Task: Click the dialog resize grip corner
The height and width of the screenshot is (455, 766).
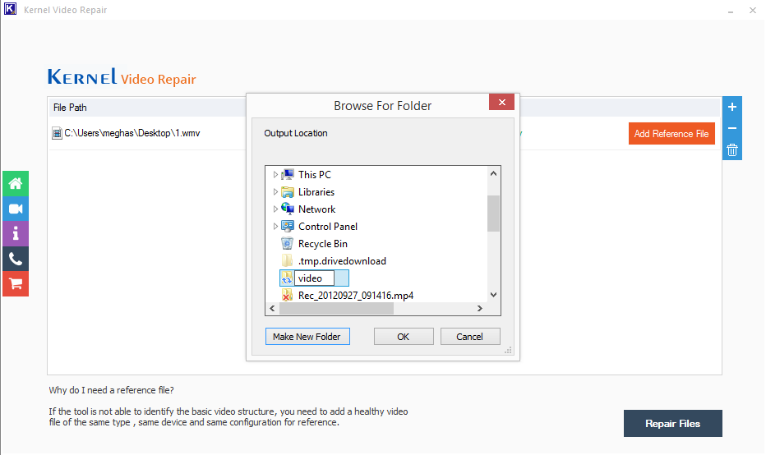Action: pyautogui.click(x=508, y=350)
